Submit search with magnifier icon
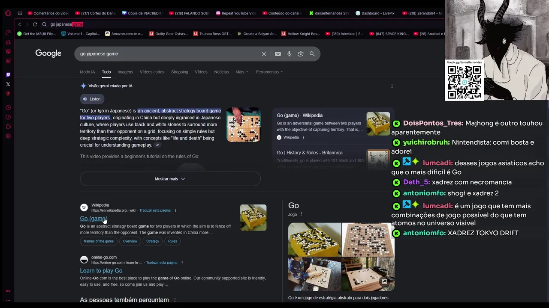This screenshot has width=549, height=308. tap(312, 54)
